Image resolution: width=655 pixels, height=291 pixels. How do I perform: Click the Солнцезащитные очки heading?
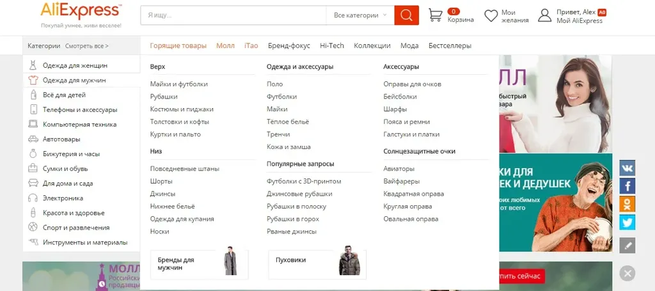click(420, 151)
